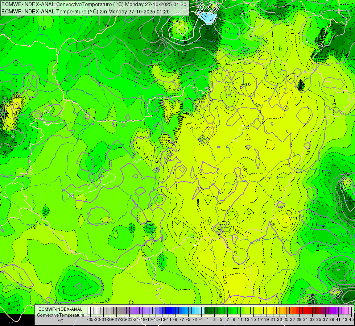355x326 pixels.
Task: Click the ConvectiveTemperature title line at top
Action: [x=94, y=4]
